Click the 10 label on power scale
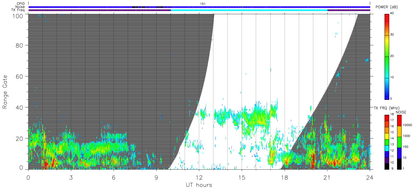The image size is (416, 192). 392,78
